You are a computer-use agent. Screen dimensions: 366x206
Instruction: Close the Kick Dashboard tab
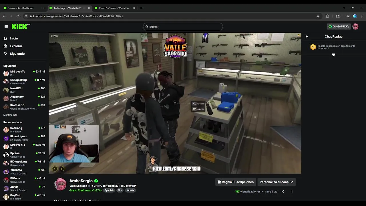43,8
